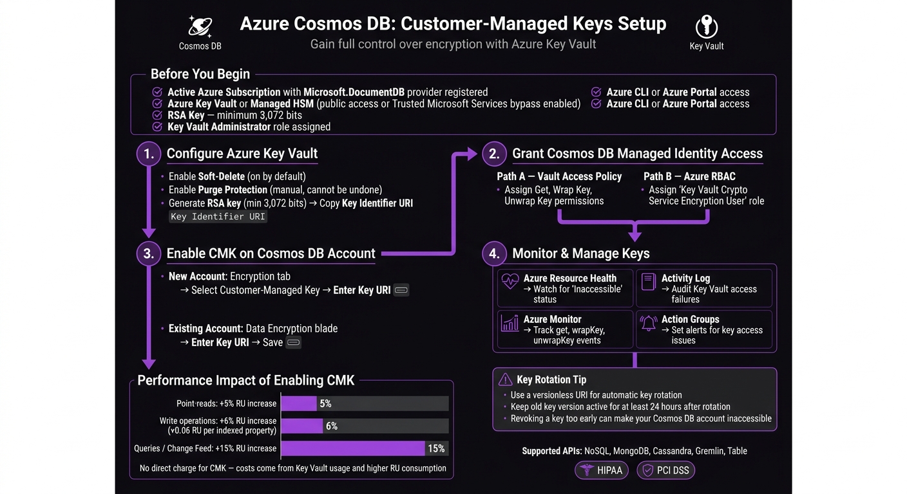Click the icon beside 'Save' under Existing Account
907x494 pixels.
pos(294,342)
